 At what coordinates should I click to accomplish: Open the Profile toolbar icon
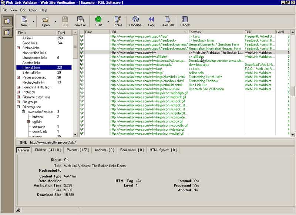point(118,21)
